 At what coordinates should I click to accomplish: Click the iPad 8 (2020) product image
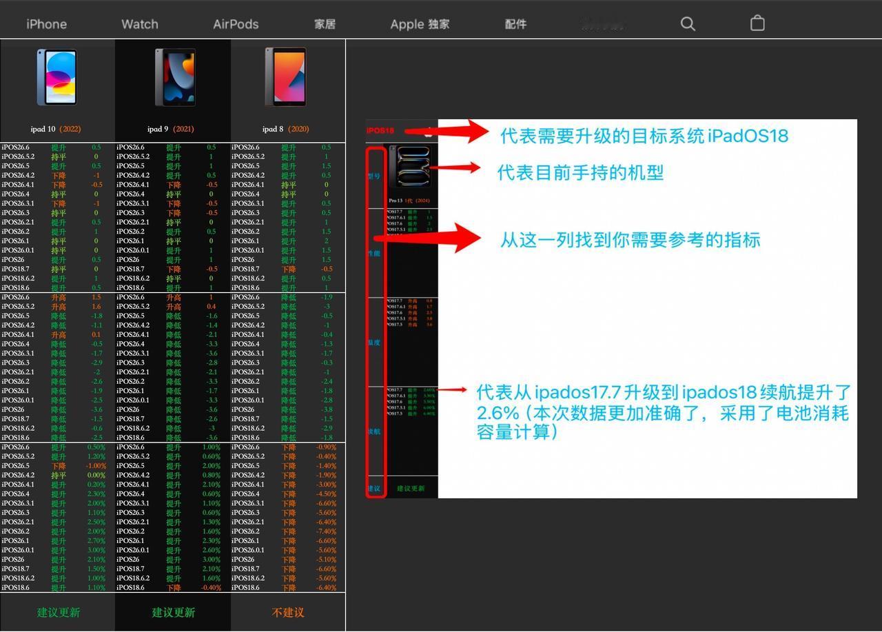pos(285,77)
